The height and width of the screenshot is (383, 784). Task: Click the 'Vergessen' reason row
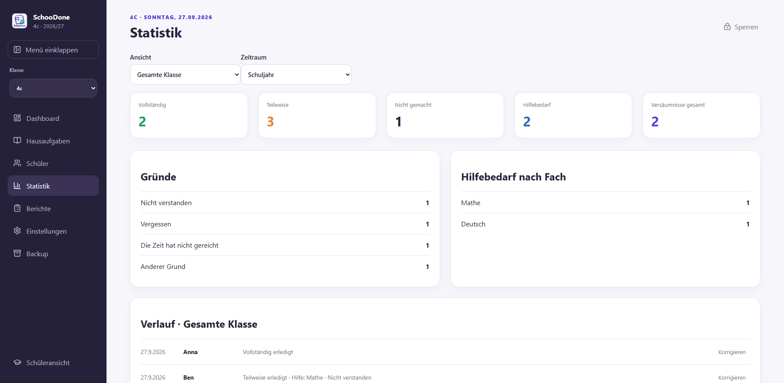tap(285, 224)
